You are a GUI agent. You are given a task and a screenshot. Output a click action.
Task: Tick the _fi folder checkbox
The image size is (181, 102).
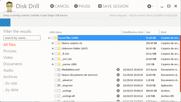click(56, 54)
